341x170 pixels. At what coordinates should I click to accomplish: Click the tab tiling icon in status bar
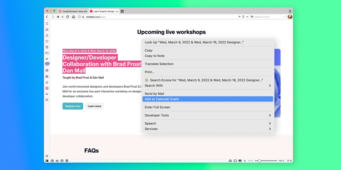coord(52,161)
